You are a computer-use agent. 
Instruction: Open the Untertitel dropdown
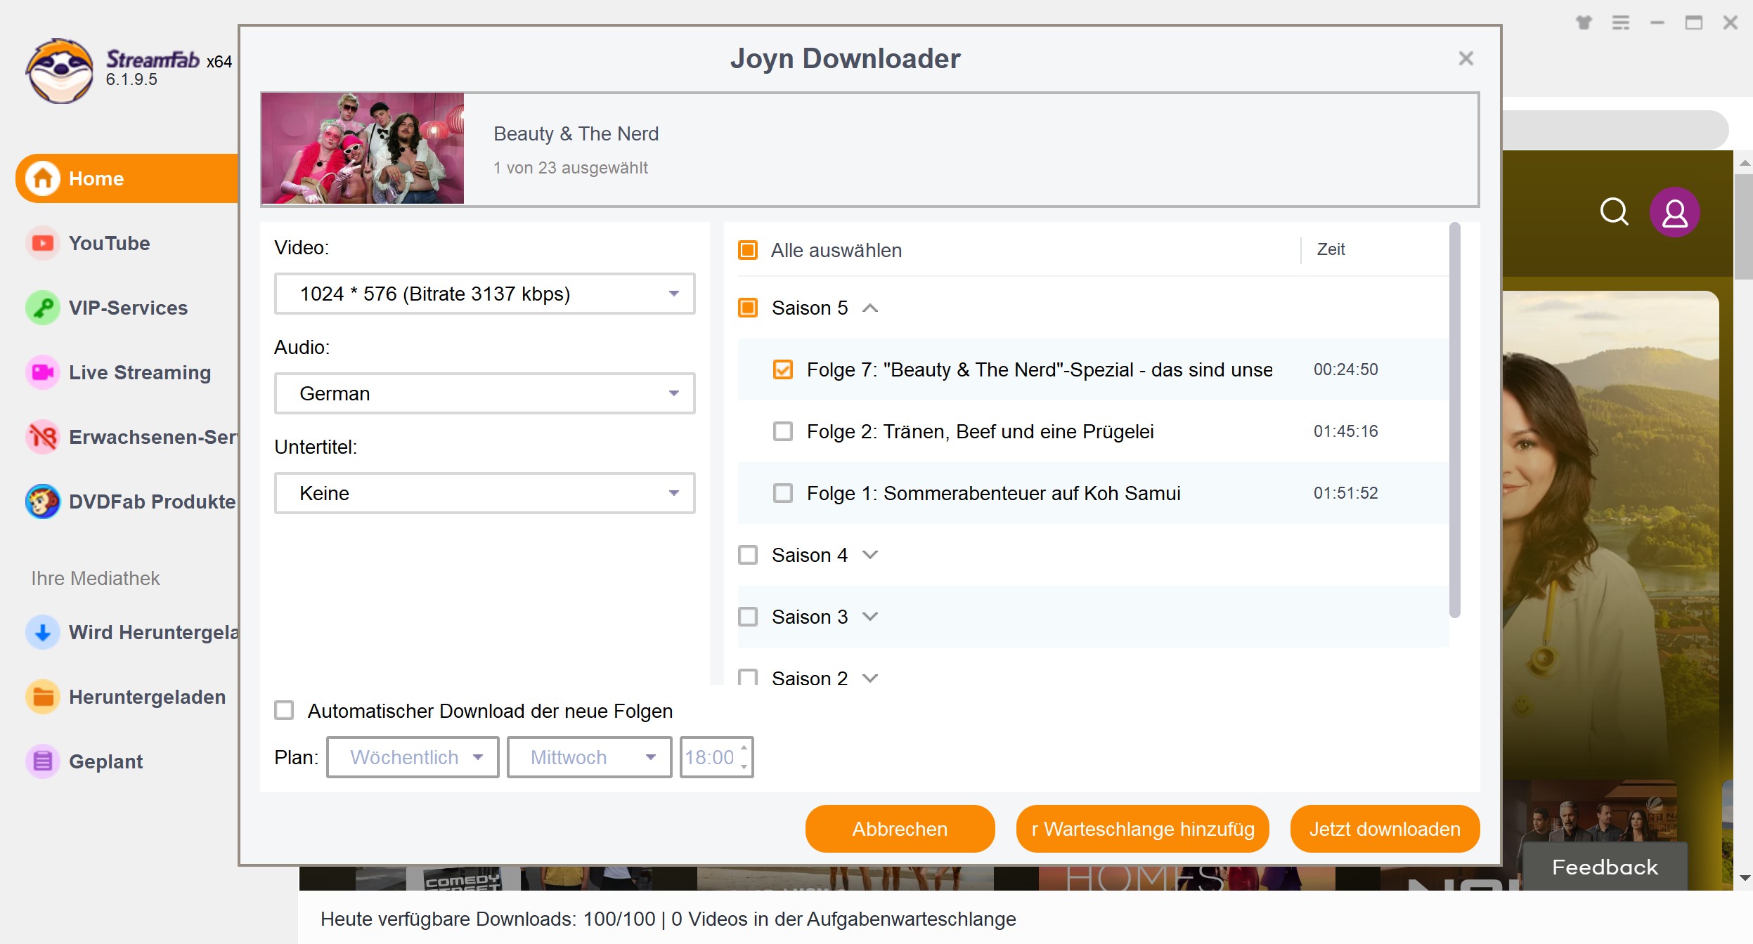pos(485,493)
